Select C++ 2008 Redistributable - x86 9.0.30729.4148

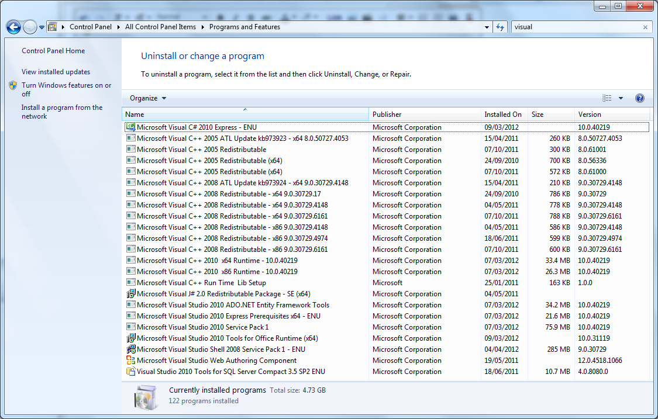point(387,227)
